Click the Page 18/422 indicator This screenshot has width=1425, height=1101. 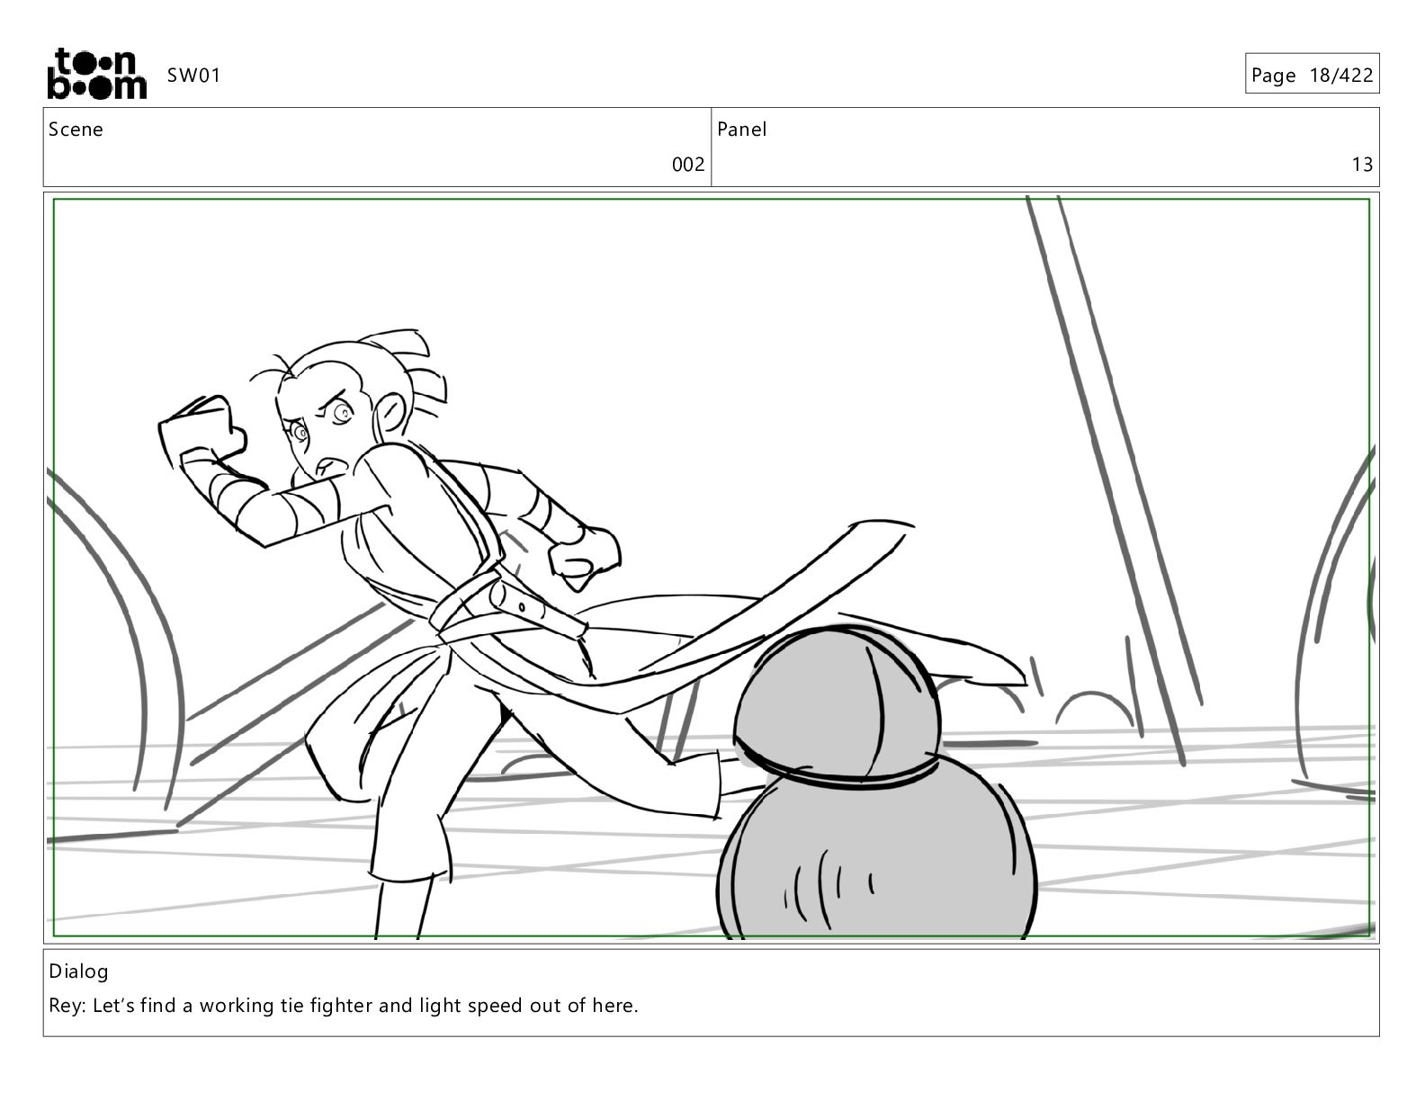click(1313, 75)
